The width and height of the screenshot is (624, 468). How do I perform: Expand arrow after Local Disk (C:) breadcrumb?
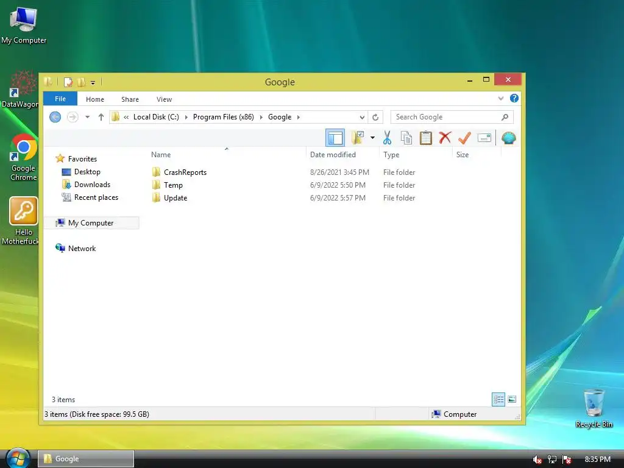tap(186, 117)
